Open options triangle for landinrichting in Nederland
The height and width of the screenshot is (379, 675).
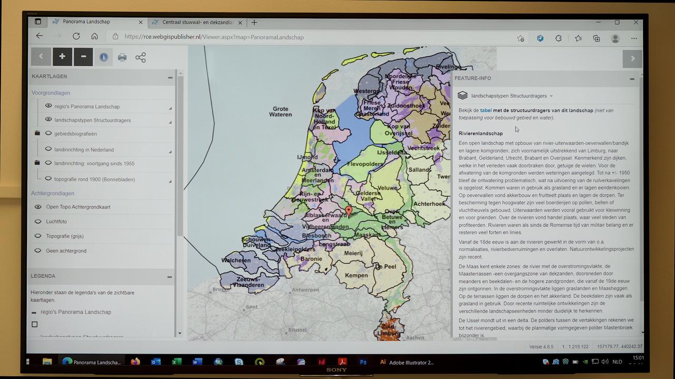tap(170, 152)
